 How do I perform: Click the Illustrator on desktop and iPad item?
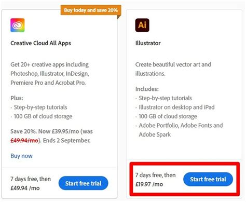click(176, 107)
